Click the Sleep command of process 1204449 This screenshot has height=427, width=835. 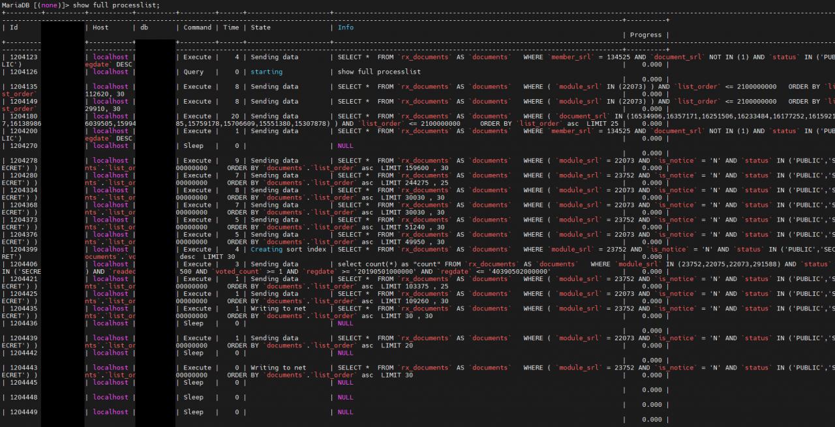coord(193,412)
